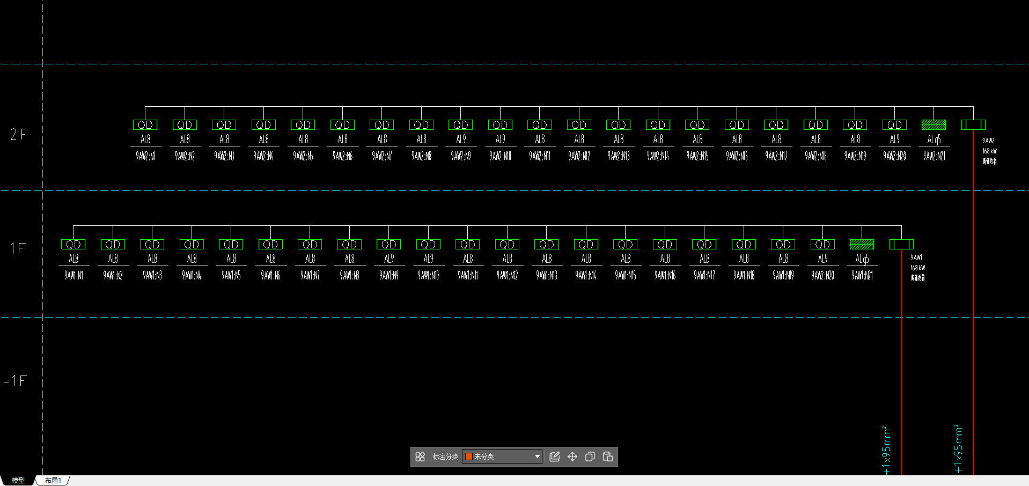Select the move tool with four arrows

click(x=572, y=456)
